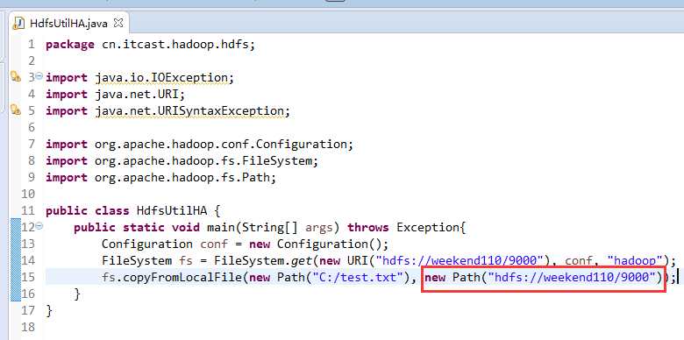The width and height of the screenshot is (684, 340).
Task: Click Path string "hdfs://weekend110/9000" on line 15
Action: click(572, 277)
